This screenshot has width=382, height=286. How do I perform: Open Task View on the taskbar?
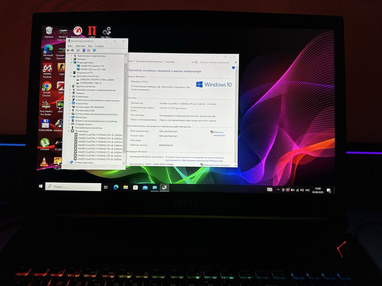106,187
